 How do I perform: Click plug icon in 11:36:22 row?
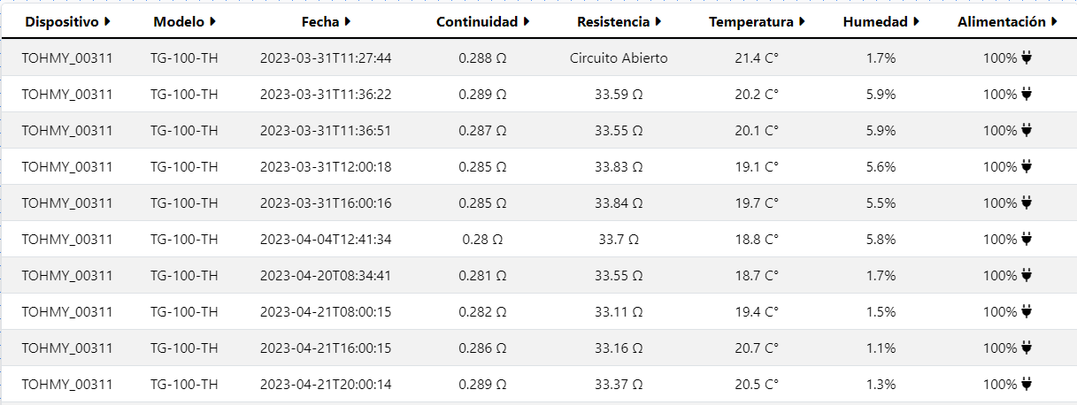pyautogui.click(x=1027, y=94)
